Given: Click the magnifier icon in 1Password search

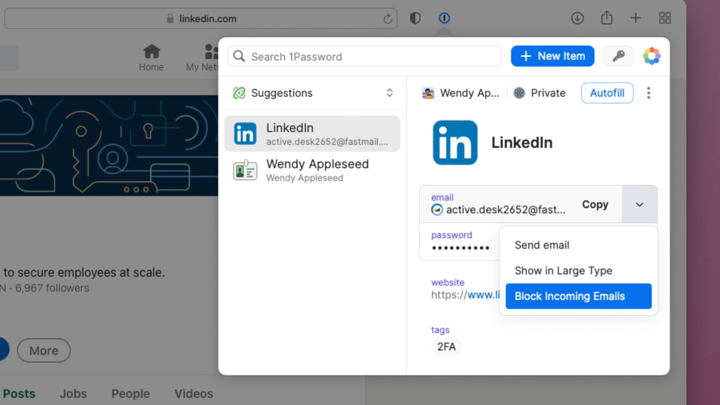Looking at the screenshot, I should pyautogui.click(x=239, y=56).
